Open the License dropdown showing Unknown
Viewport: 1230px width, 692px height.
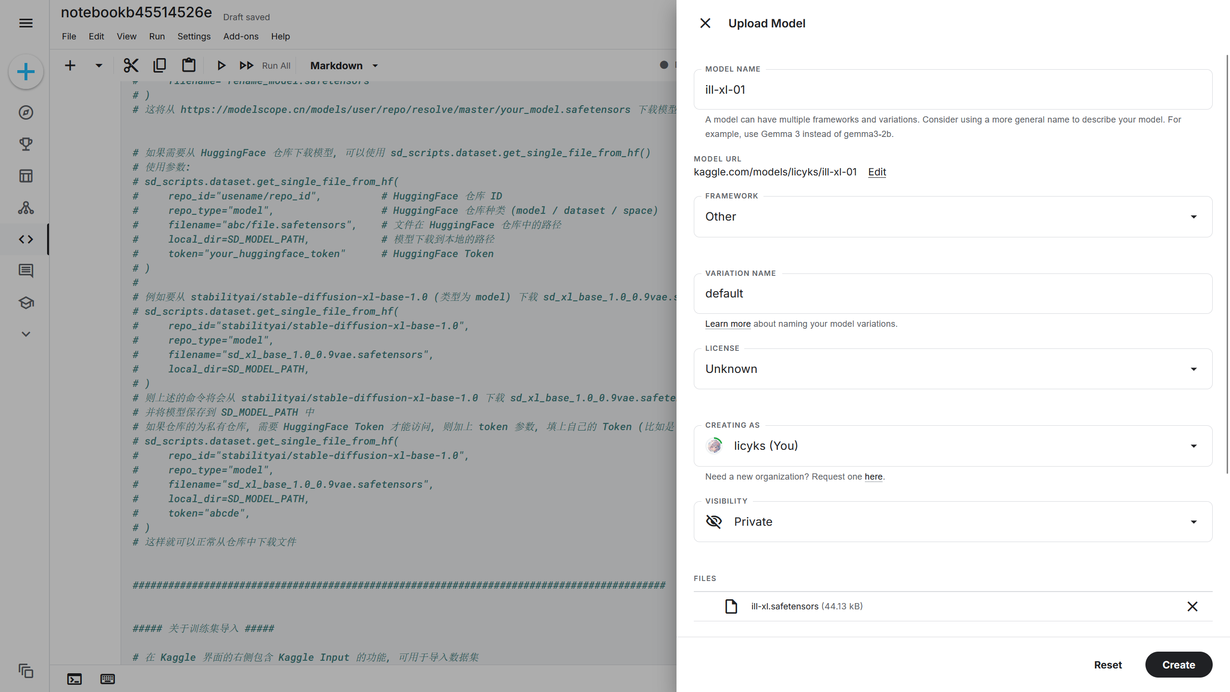click(x=953, y=369)
